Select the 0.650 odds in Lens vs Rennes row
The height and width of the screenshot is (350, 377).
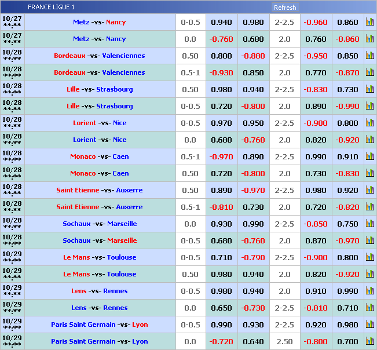pyautogui.click(x=221, y=308)
